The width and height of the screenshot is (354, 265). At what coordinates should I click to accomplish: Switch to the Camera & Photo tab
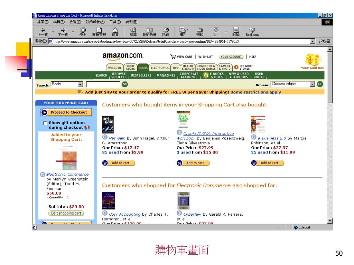point(225,67)
